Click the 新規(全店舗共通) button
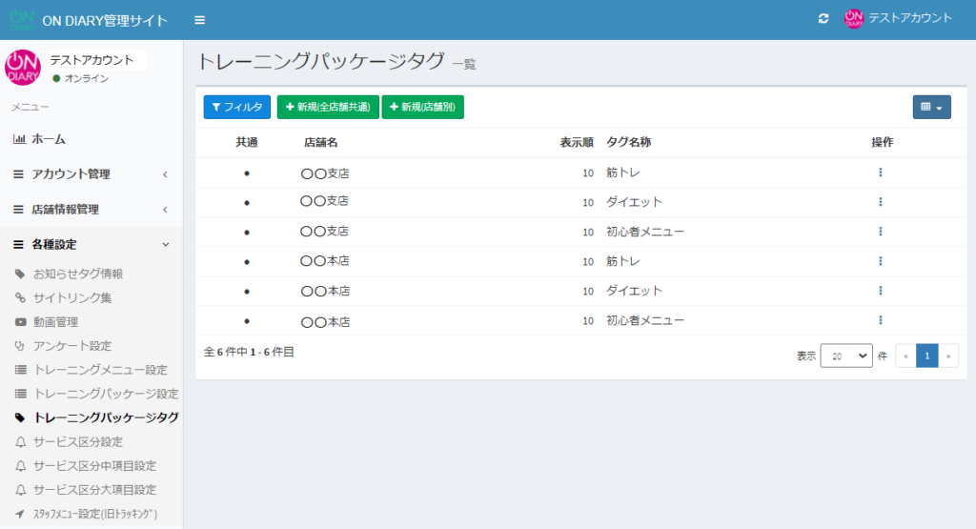This screenshot has height=529, width=976. tap(328, 108)
